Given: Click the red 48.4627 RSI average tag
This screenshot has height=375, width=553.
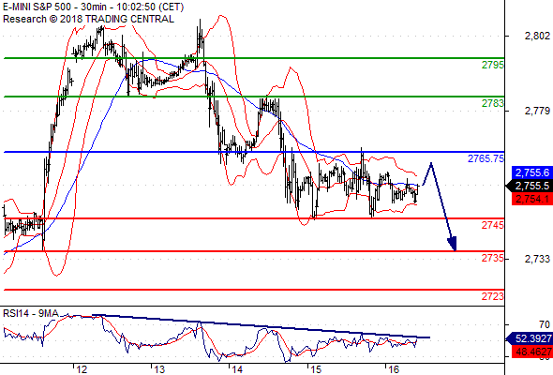Looking at the screenshot, I should coord(532,352).
